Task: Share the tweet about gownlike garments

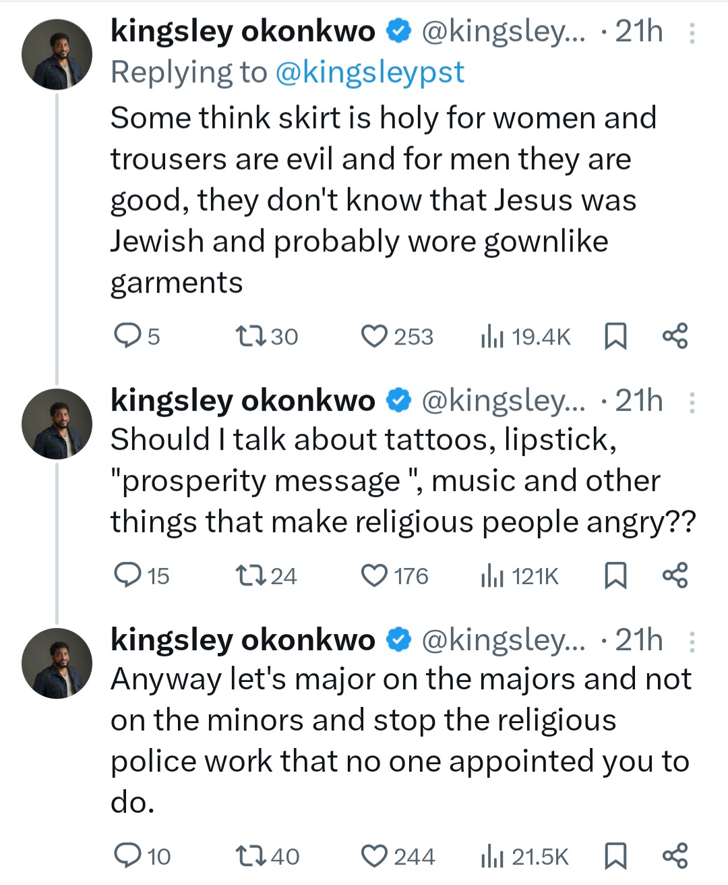Action: pos(675,336)
